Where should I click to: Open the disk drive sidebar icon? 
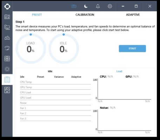(x=7, y=90)
